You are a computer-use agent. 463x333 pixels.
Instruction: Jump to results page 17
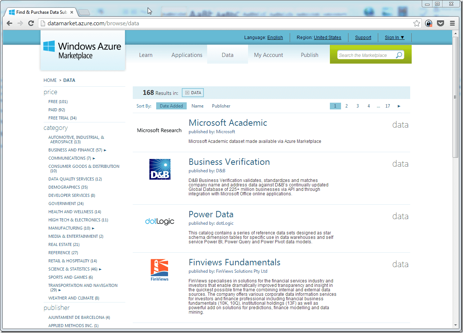point(388,106)
